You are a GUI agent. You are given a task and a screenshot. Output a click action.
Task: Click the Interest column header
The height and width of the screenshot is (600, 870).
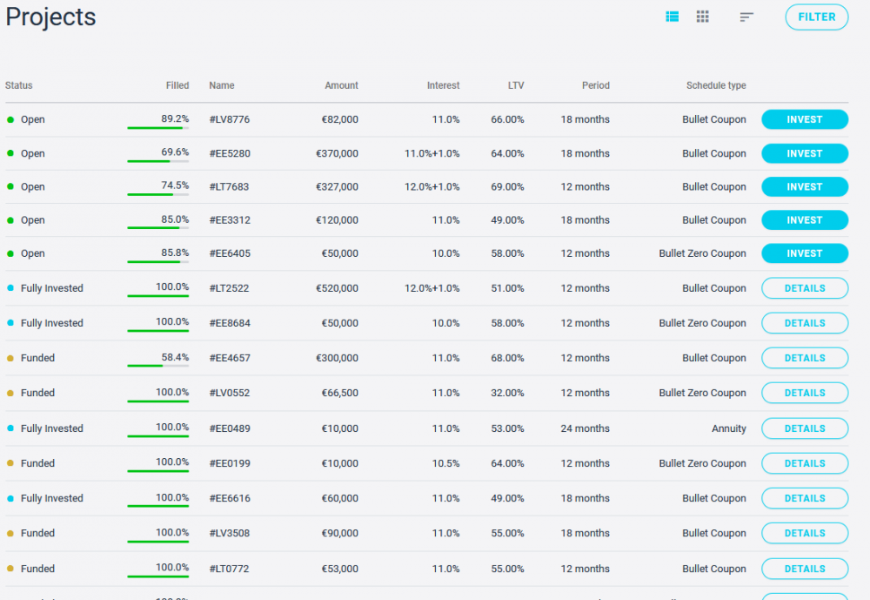click(443, 85)
